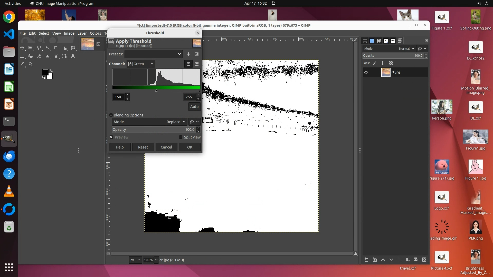Screen dimensions: 493x277
Task: Select the Crop tool
Action: 56,48
